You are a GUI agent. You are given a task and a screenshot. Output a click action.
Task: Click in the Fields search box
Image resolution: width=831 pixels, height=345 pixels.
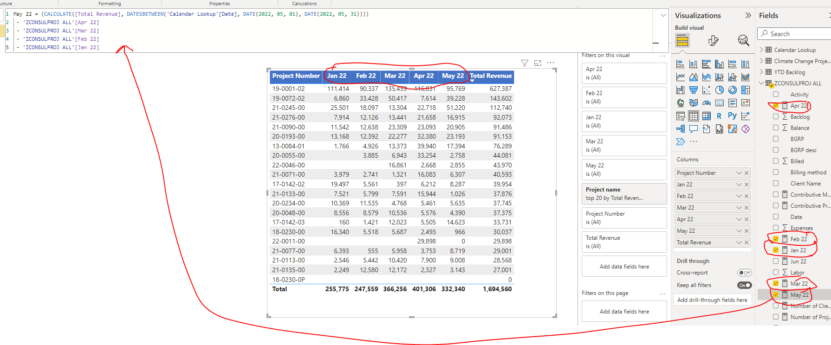pyautogui.click(x=795, y=34)
